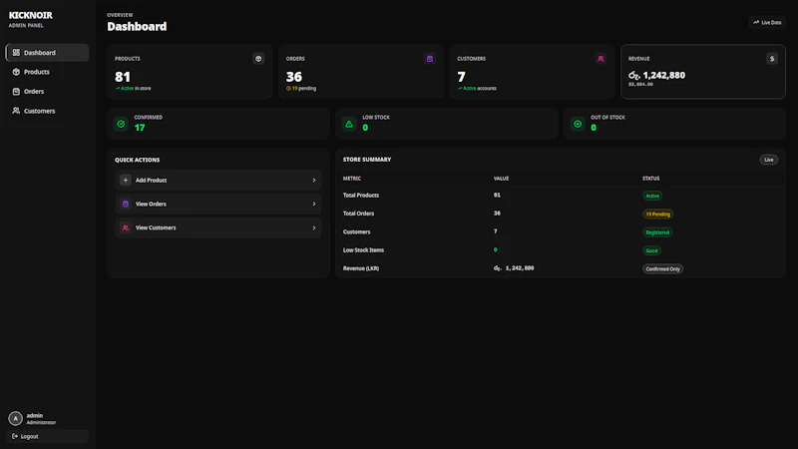Viewport: 798px width, 449px height.
Task: Expand the View Customers chevron arrow
Action: click(x=314, y=228)
